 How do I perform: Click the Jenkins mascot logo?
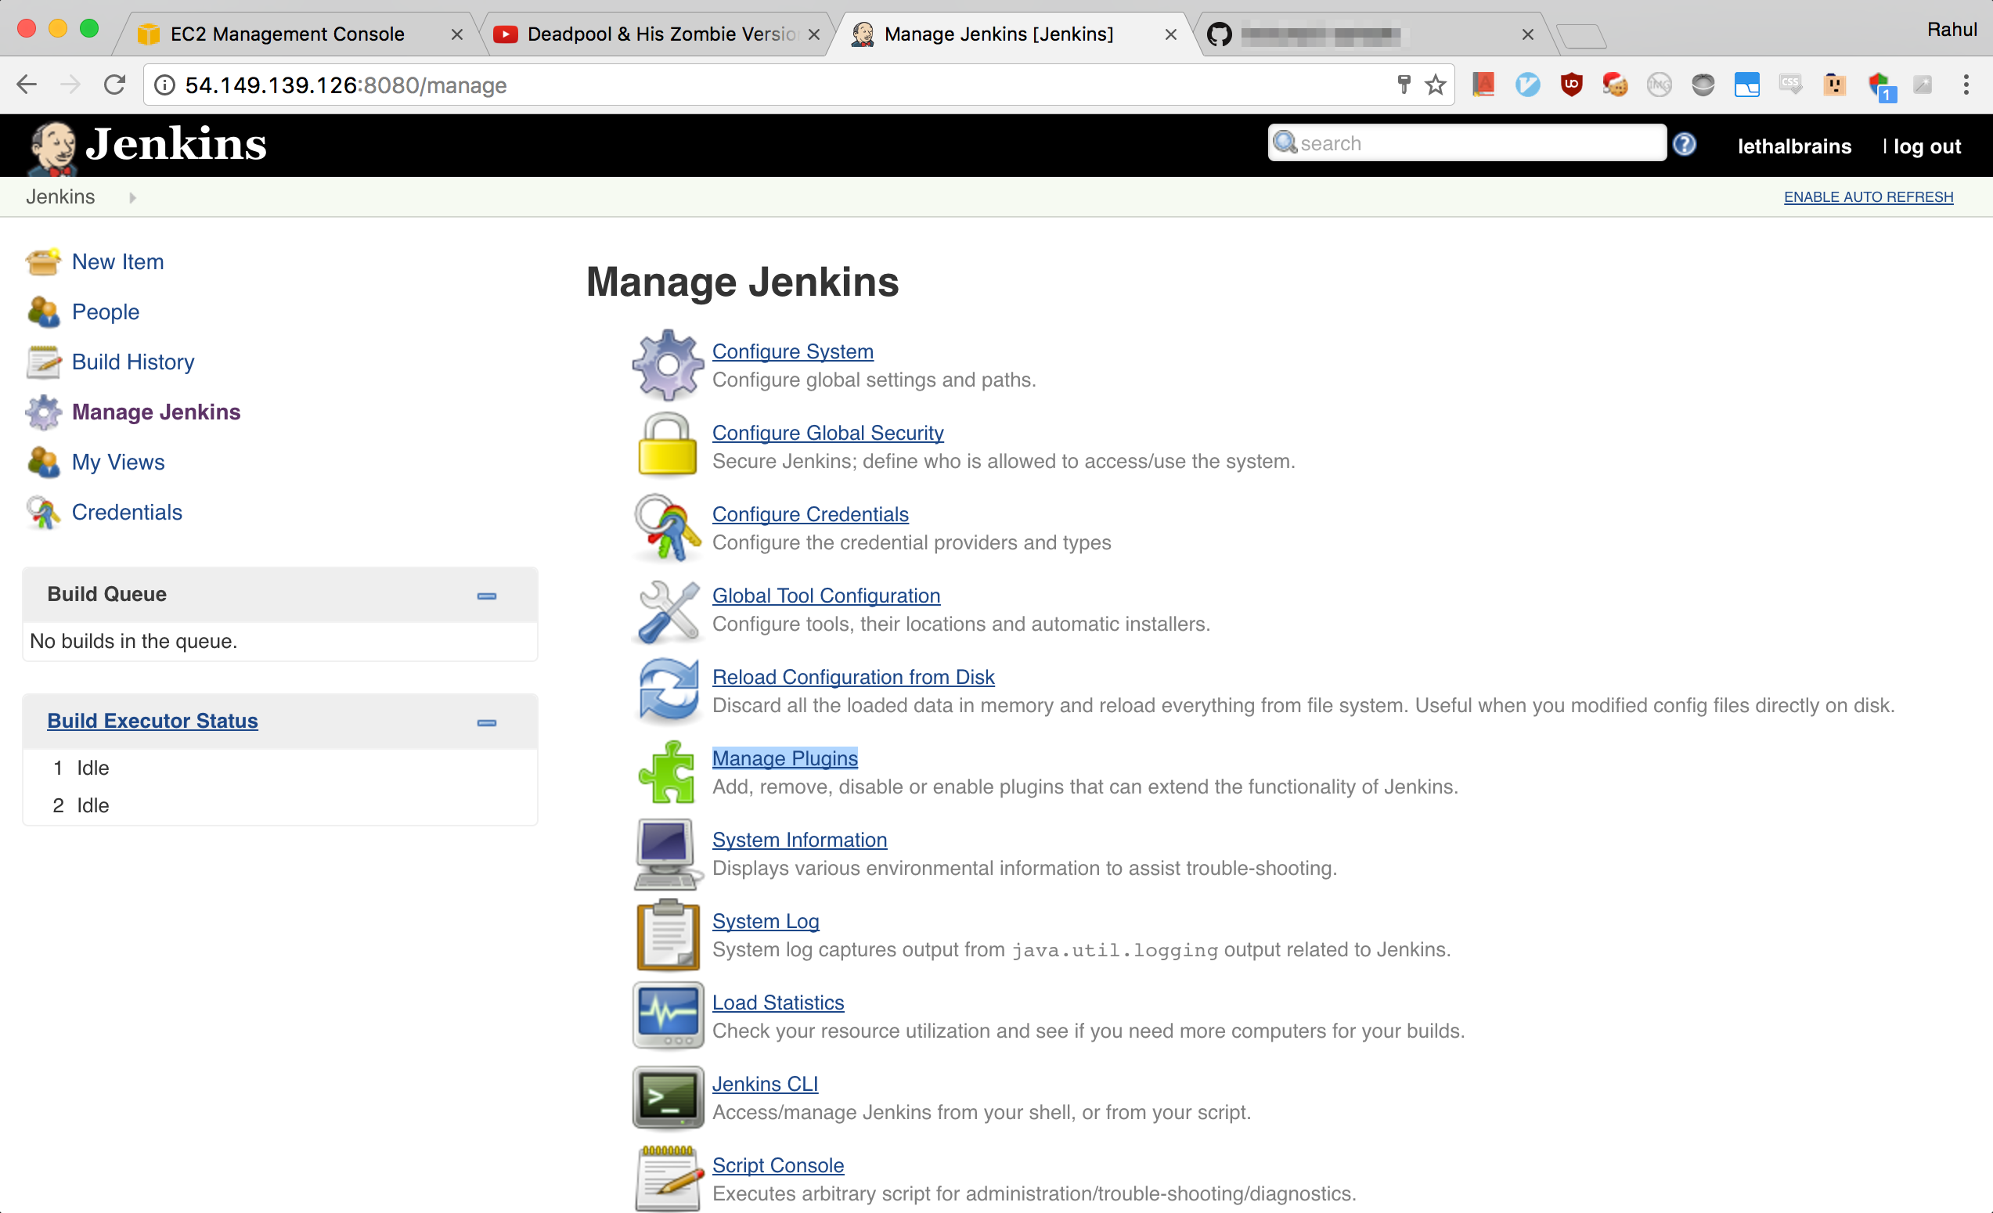pos(53,145)
